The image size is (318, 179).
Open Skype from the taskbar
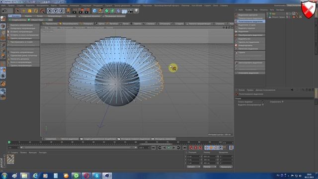97,176
